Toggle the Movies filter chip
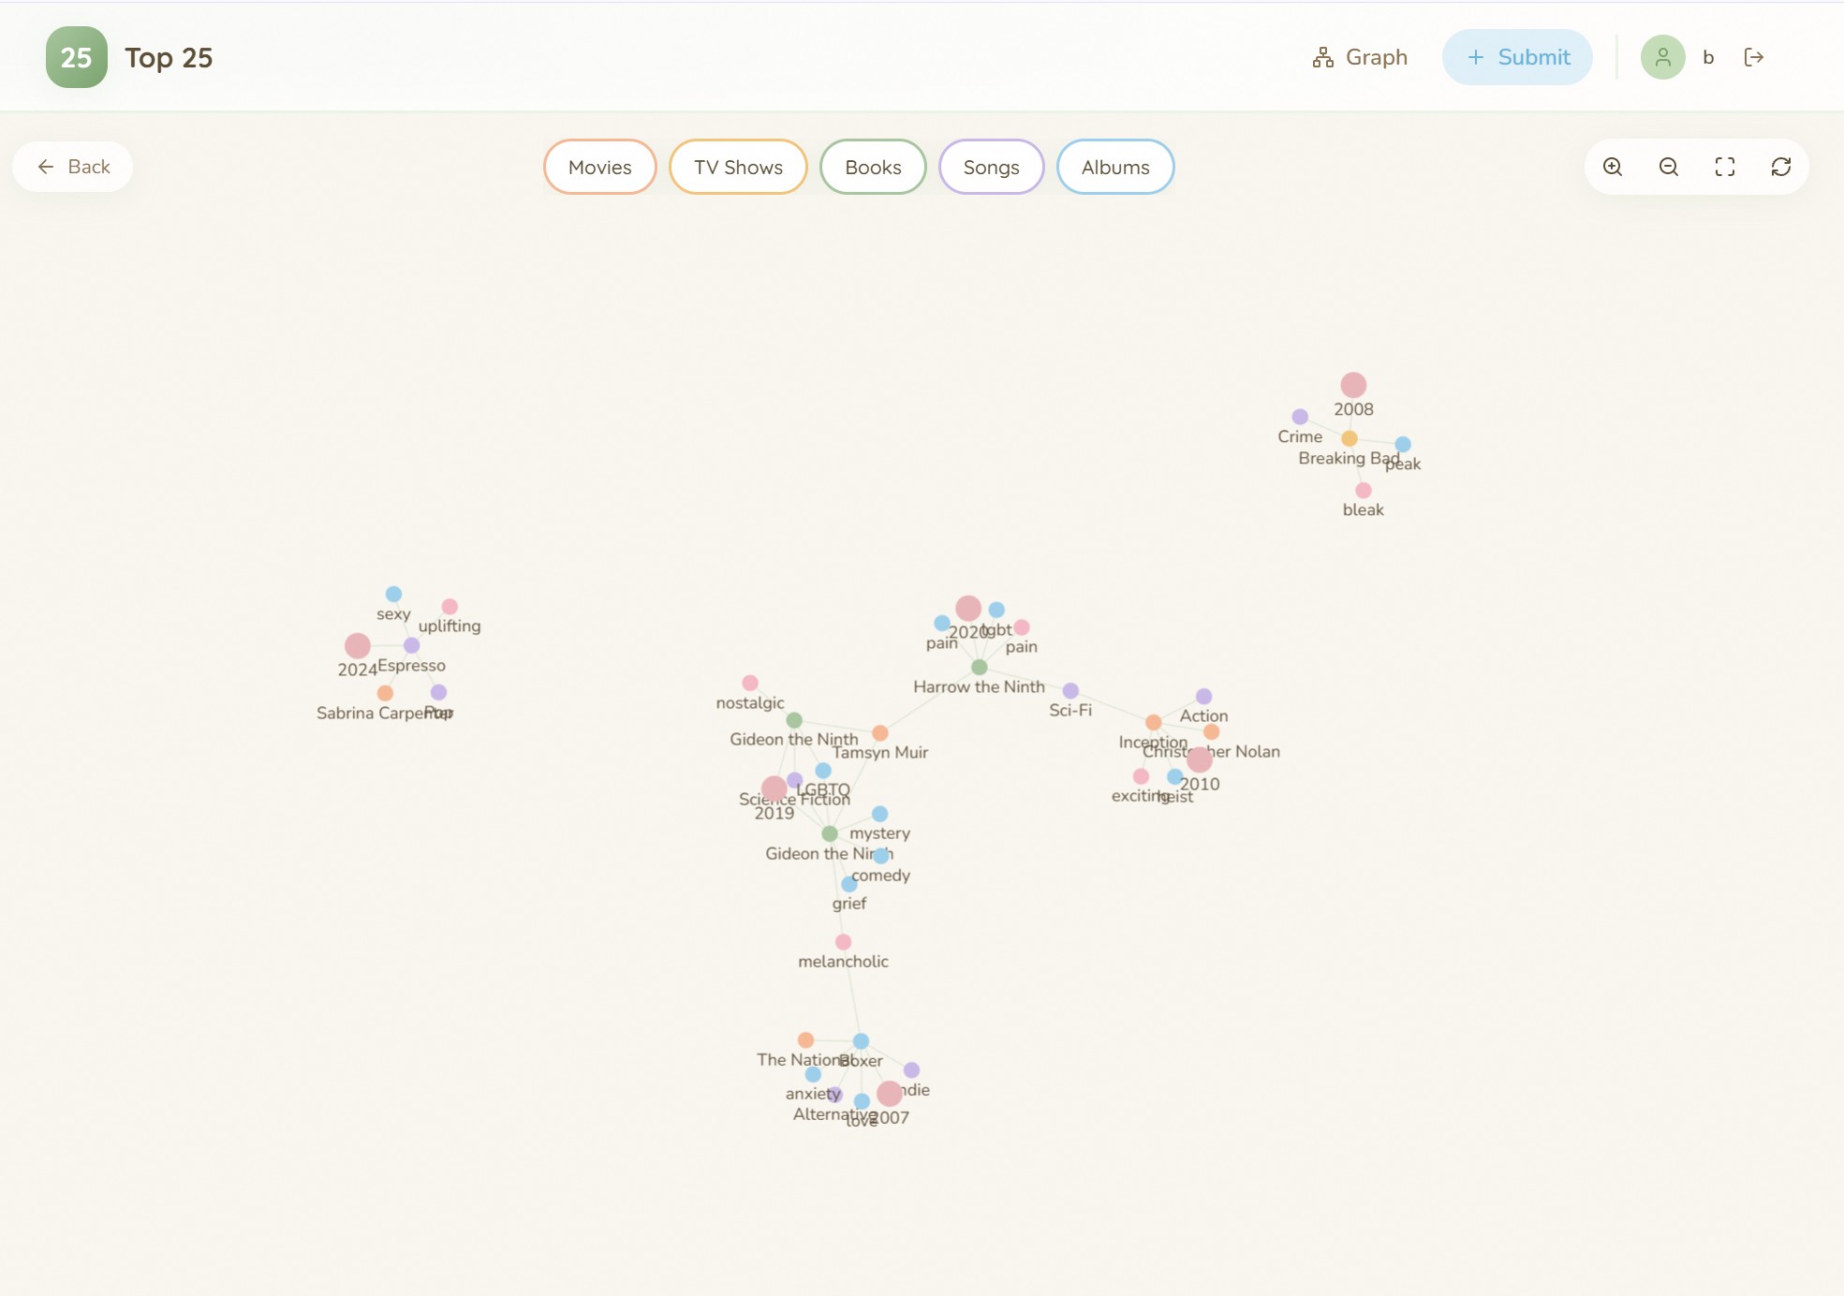The height and width of the screenshot is (1296, 1844). pyautogui.click(x=599, y=167)
